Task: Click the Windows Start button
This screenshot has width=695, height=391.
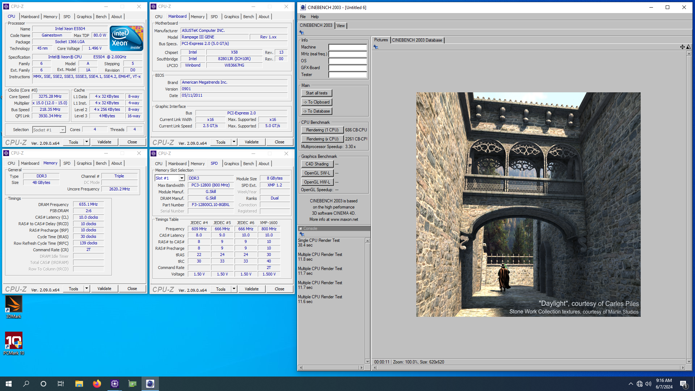Action: (9, 384)
